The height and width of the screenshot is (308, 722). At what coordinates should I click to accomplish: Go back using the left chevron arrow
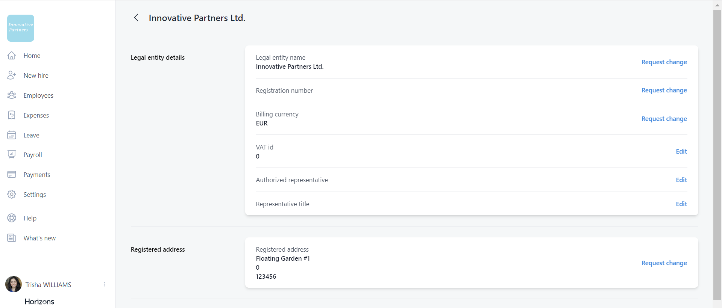(136, 18)
